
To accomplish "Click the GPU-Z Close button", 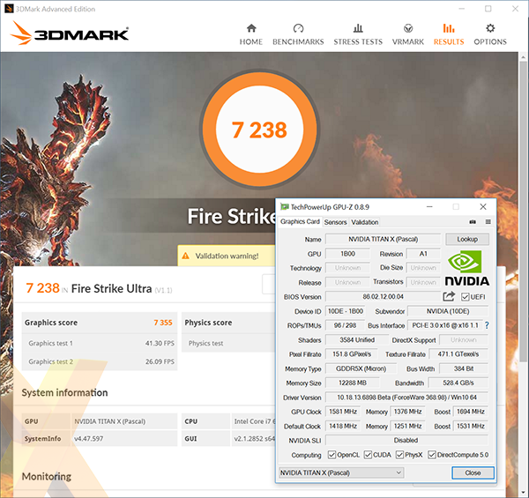I will (473, 472).
